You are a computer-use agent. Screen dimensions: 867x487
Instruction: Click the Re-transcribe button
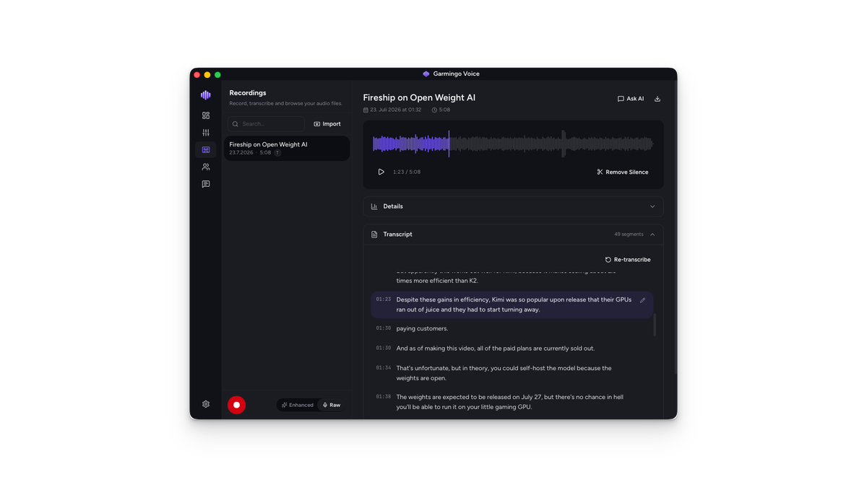tap(628, 260)
